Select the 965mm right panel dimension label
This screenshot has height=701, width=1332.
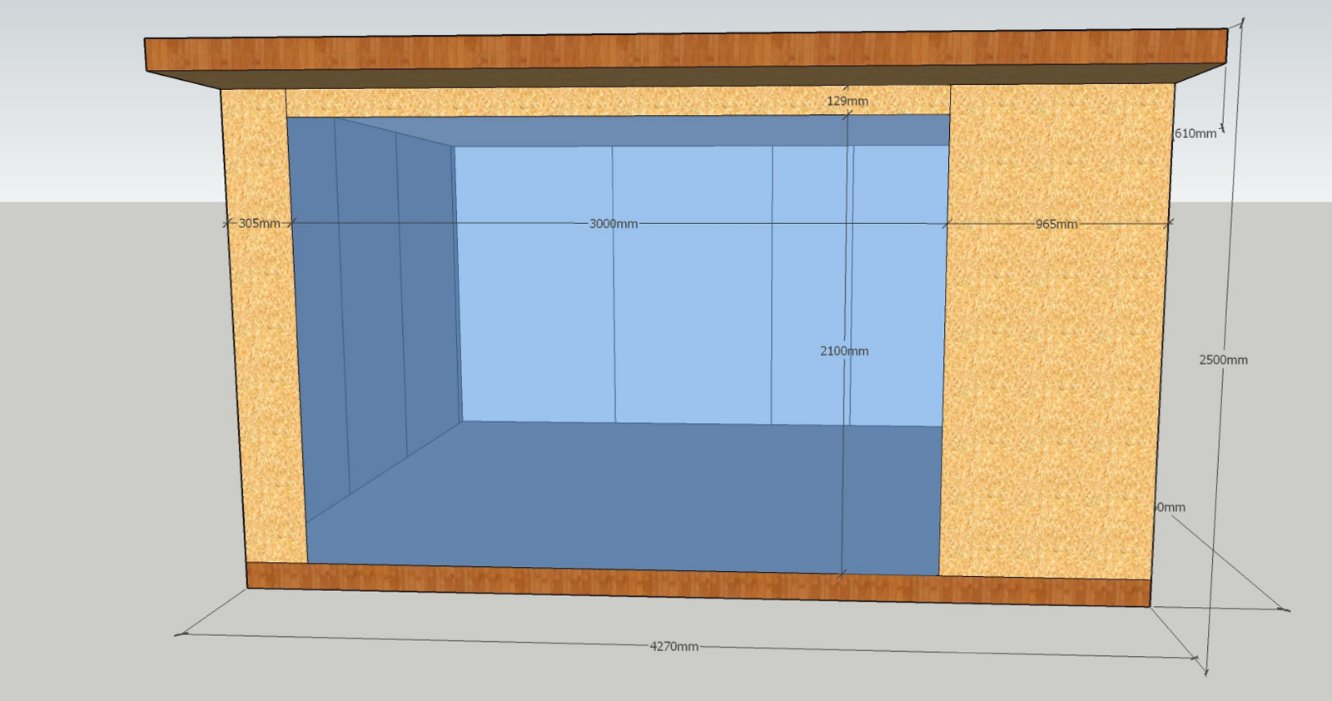tap(1056, 224)
